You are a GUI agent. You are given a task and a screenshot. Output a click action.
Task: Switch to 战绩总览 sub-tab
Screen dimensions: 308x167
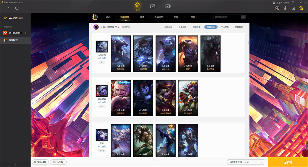point(168,27)
